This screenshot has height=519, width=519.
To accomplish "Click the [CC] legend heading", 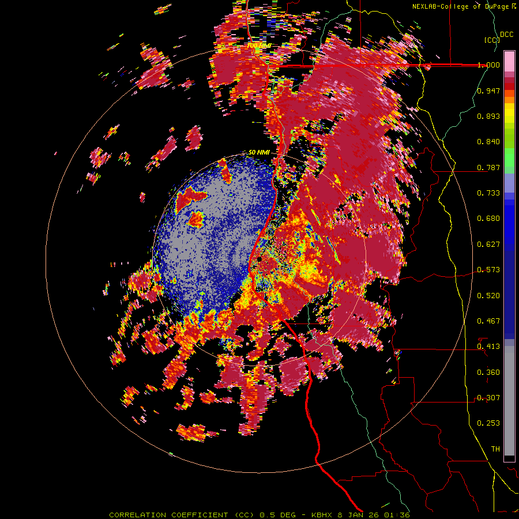I will tap(492, 40).
